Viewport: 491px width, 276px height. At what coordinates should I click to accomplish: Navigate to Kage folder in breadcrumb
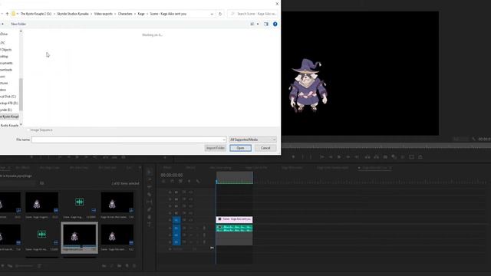141,14
